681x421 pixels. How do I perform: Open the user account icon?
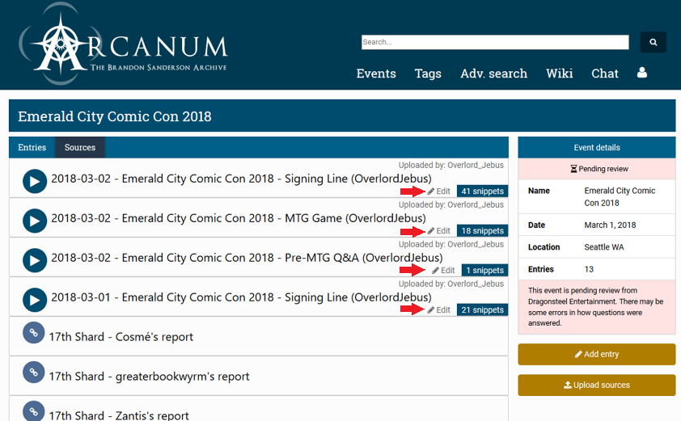tap(642, 73)
